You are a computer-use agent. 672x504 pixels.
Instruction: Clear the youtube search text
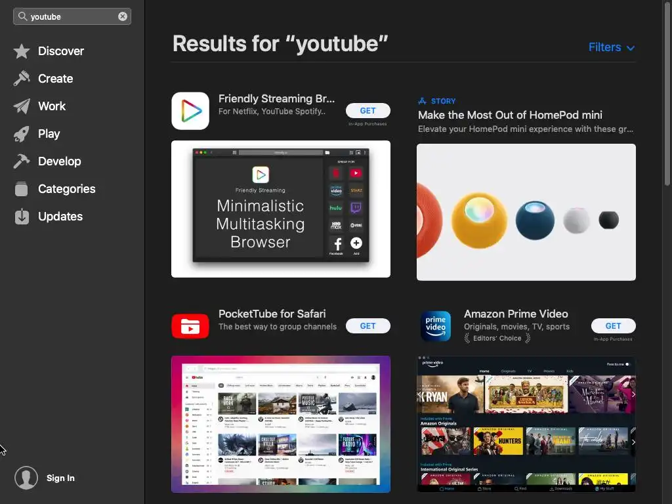[x=123, y=16]
